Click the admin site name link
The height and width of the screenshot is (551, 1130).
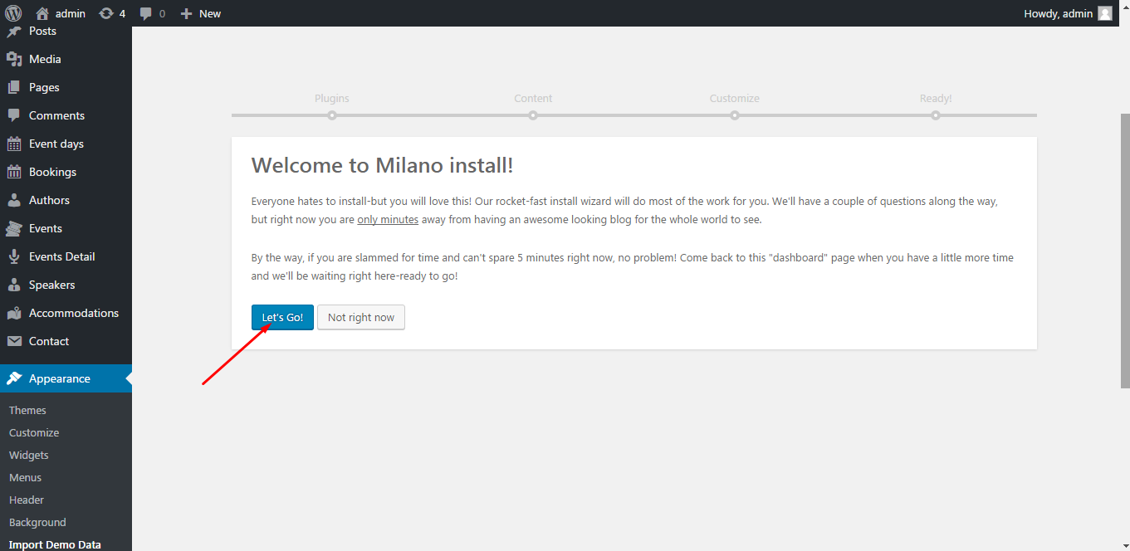[x=71, y=13]
